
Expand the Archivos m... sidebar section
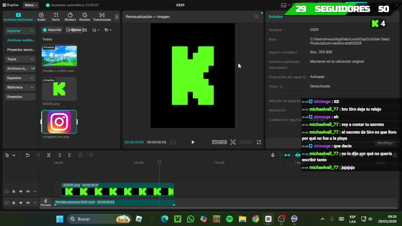21,68
